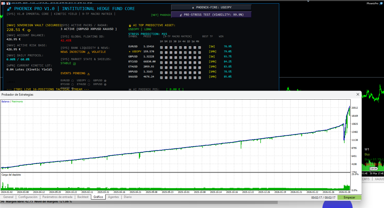Click the chart shift triangle marker at top
The image size is (384, 208).
[308, 1]
